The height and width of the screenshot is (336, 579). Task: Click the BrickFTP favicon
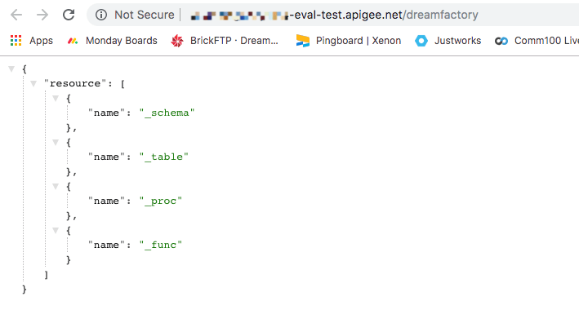tap(177, 41)
